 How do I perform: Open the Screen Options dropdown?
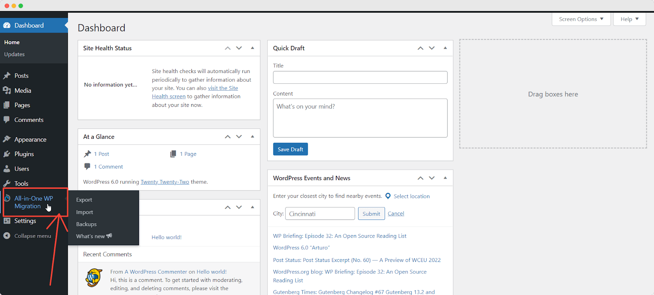[x=581, y=19]
